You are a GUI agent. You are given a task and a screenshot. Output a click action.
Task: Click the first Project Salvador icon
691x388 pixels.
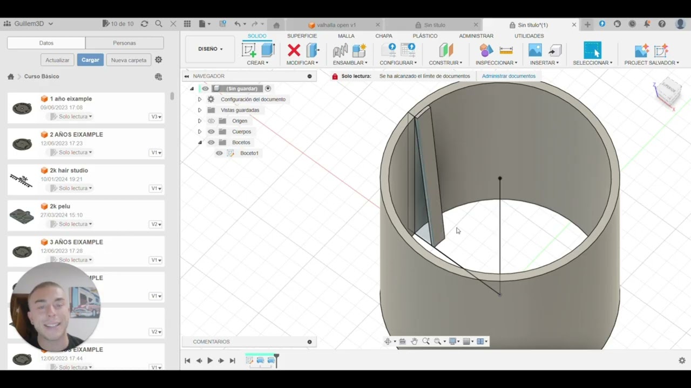click(641, 51)
